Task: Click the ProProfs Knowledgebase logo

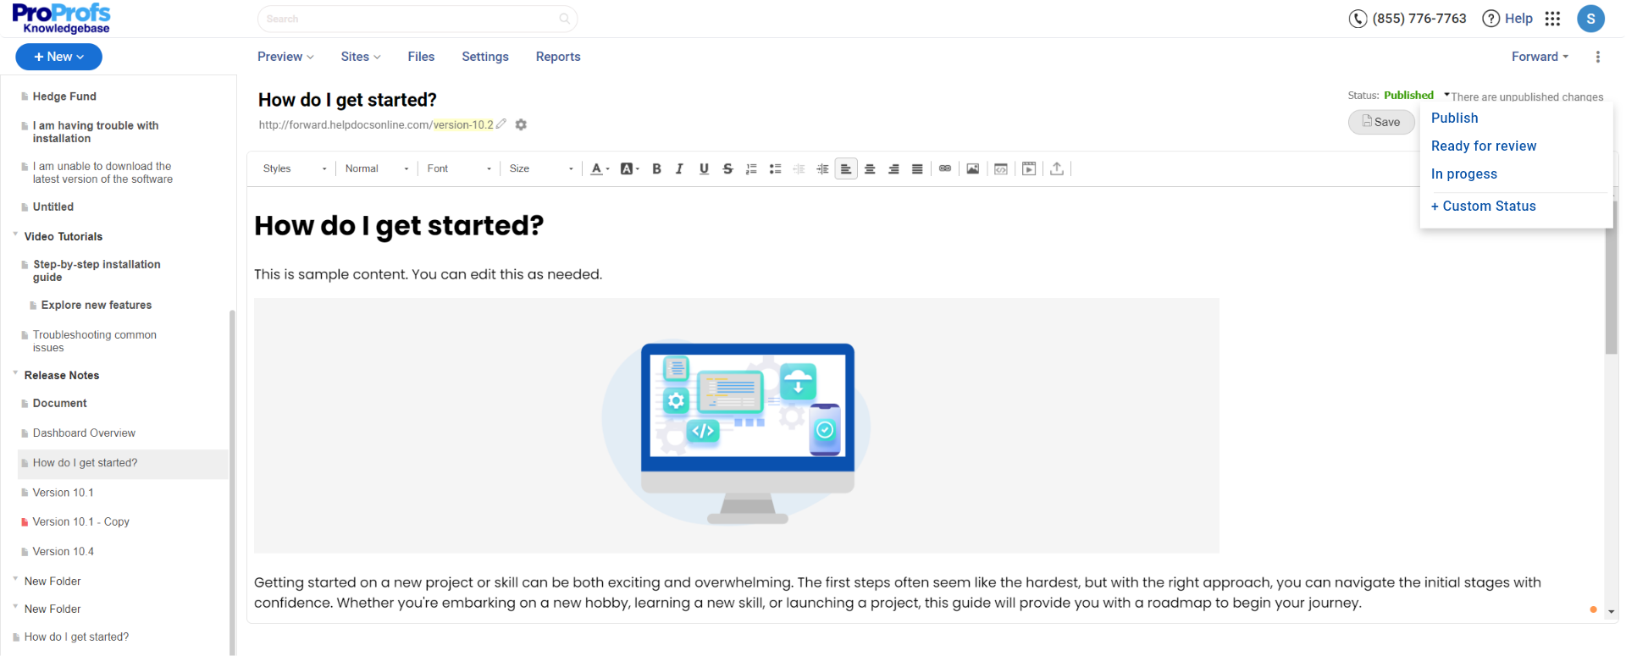Action: coord(61,19)
